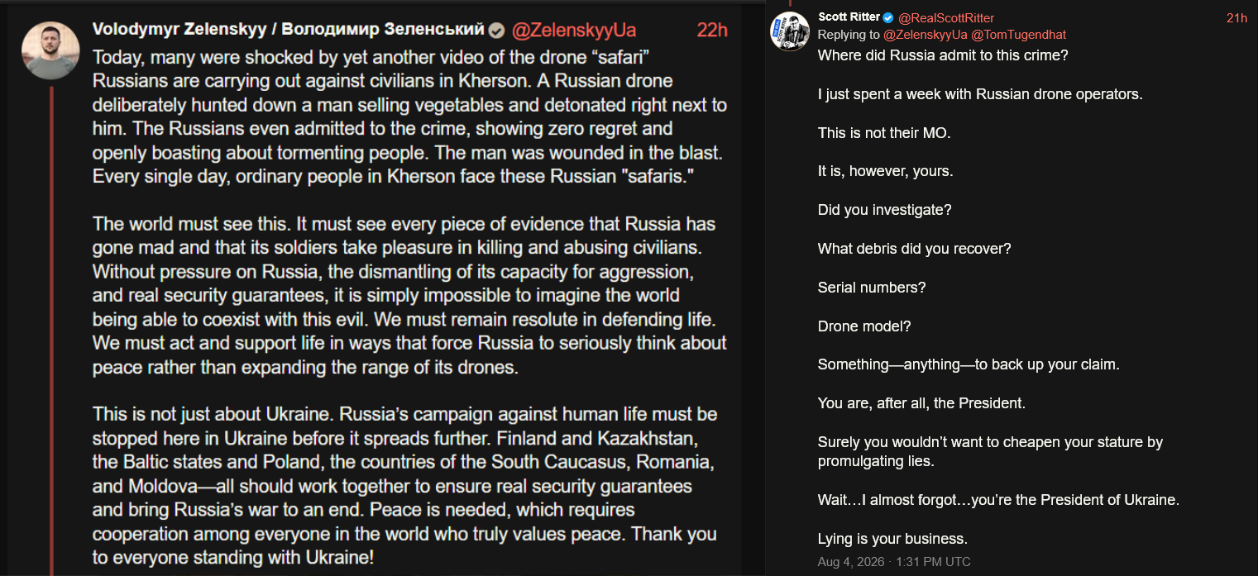
Task: Open the @RealScottRitter handle link
Action: point(946,18)
